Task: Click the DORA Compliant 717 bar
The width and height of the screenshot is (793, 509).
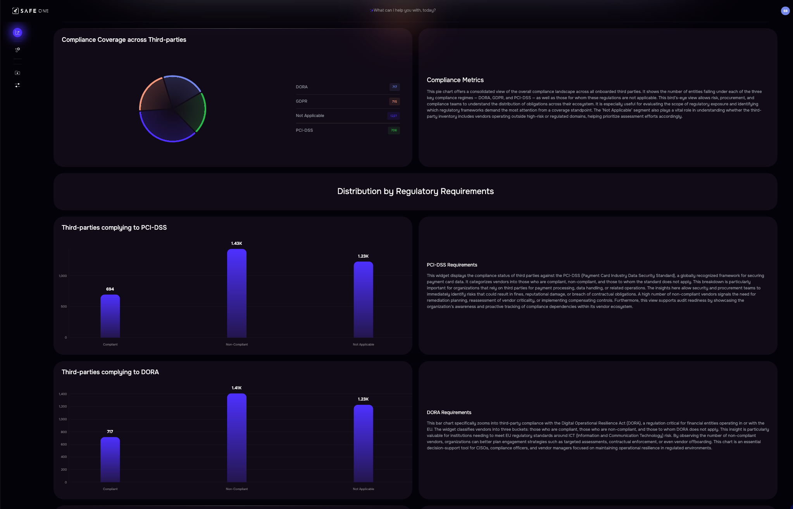Action: [110, 460]
